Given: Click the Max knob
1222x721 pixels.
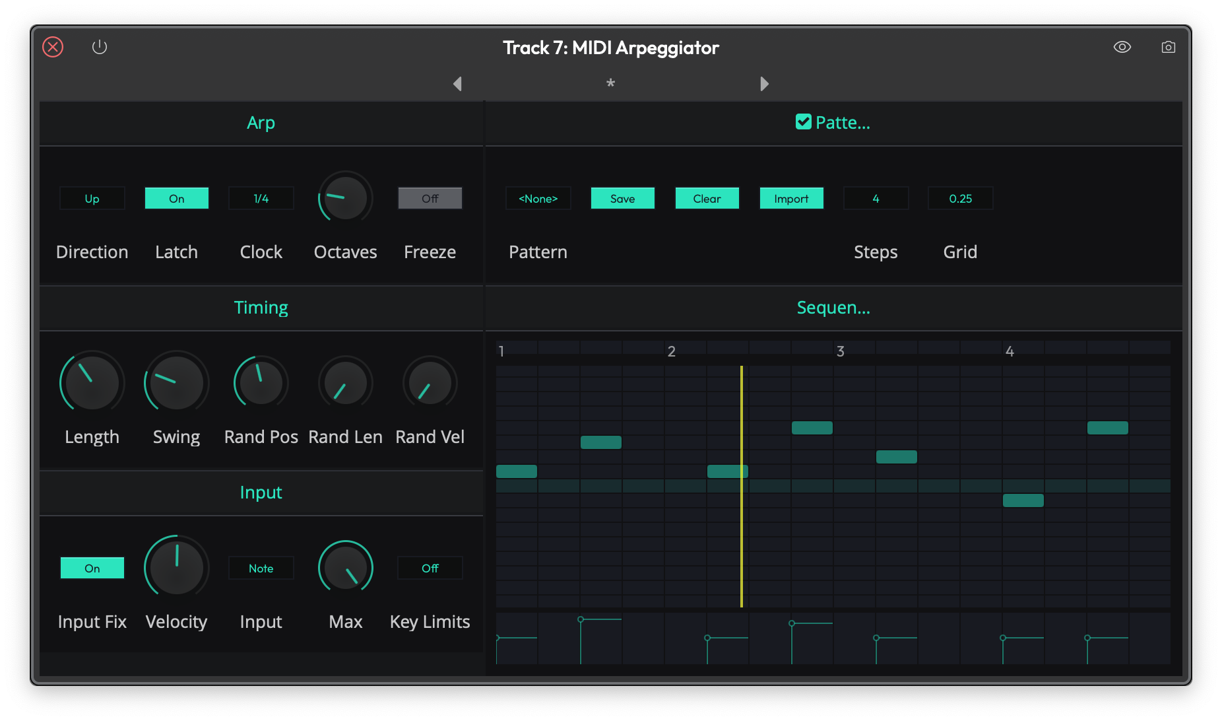Looking at the screenshot, I should pyautogui.click(x=346, y=568).
